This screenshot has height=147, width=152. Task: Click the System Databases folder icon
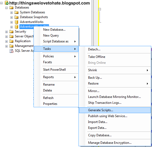(17, 12)
